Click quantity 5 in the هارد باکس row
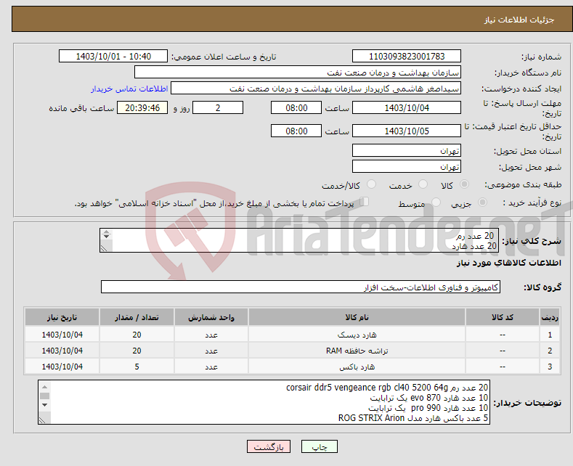Screen dimensions: 573x466 point(137,367)
